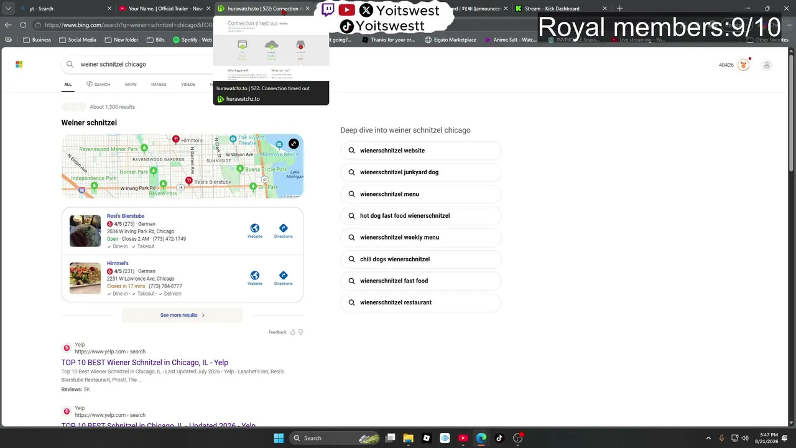Search wienerschnitzel junkyard dog suggestion

pos(420,172)
